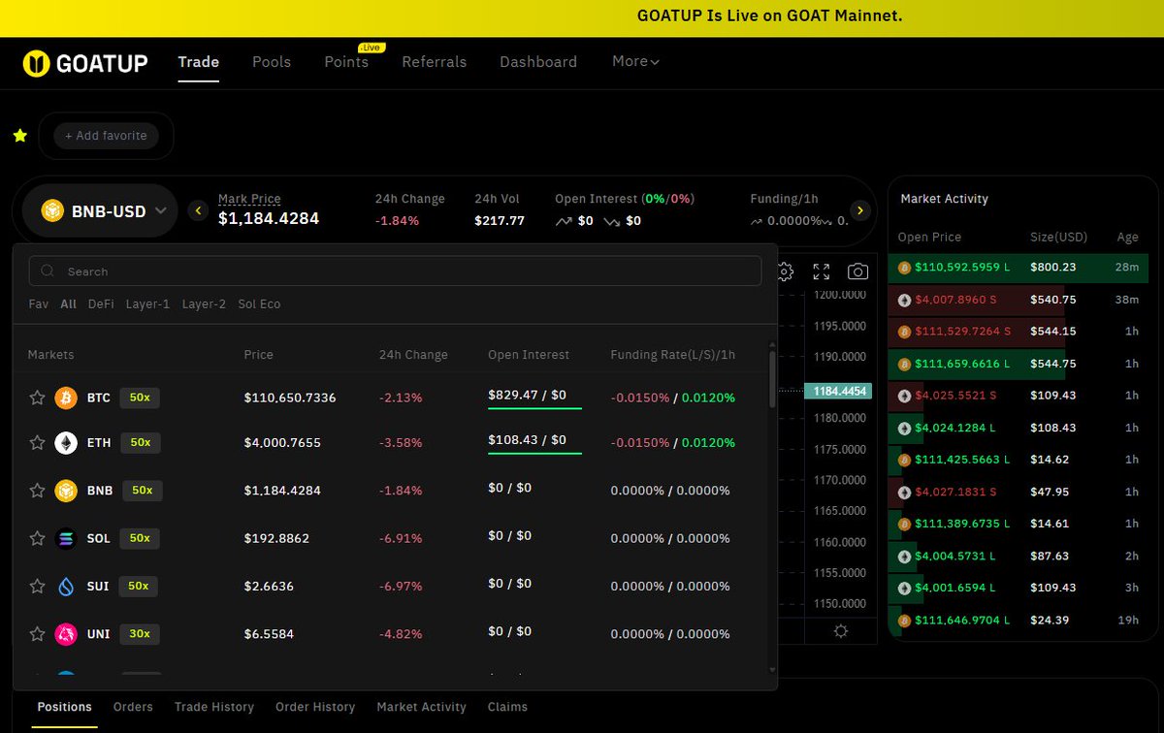Viewport: 1164px width, 733px height.
Task: Switch to Trade History tab
Action: pyautogui.click(x=214, y=707)
